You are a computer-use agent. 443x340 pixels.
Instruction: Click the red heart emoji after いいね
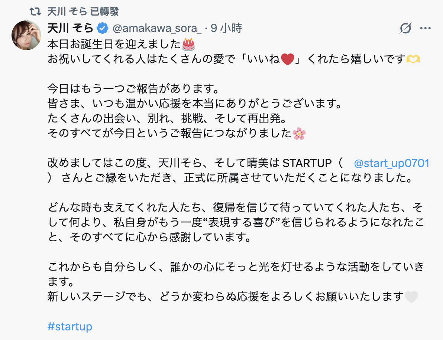287,59
